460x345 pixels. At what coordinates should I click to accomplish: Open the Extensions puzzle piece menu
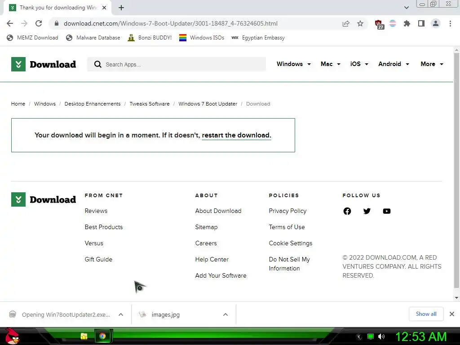pyautogui.click(x=407, y=23)
